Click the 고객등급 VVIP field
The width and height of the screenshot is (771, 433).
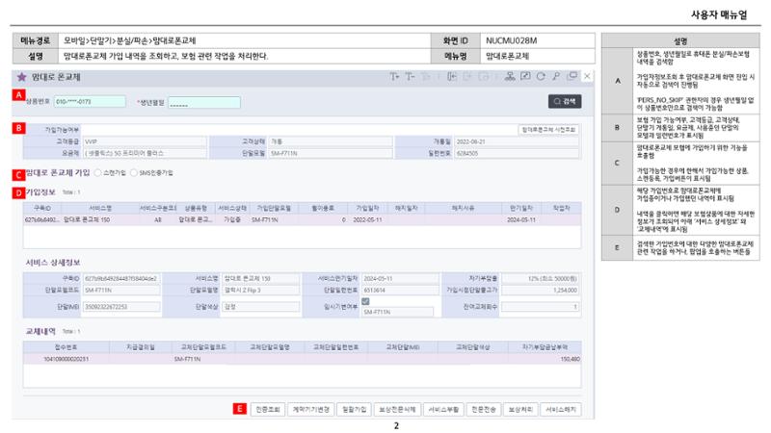coord(145,141)
